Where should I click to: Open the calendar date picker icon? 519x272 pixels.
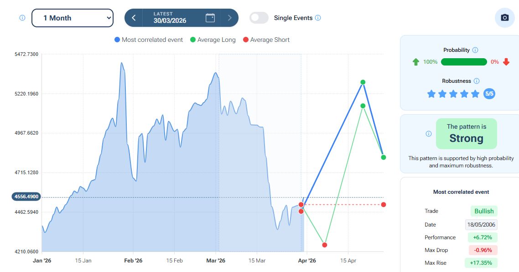tap(210, 18)
